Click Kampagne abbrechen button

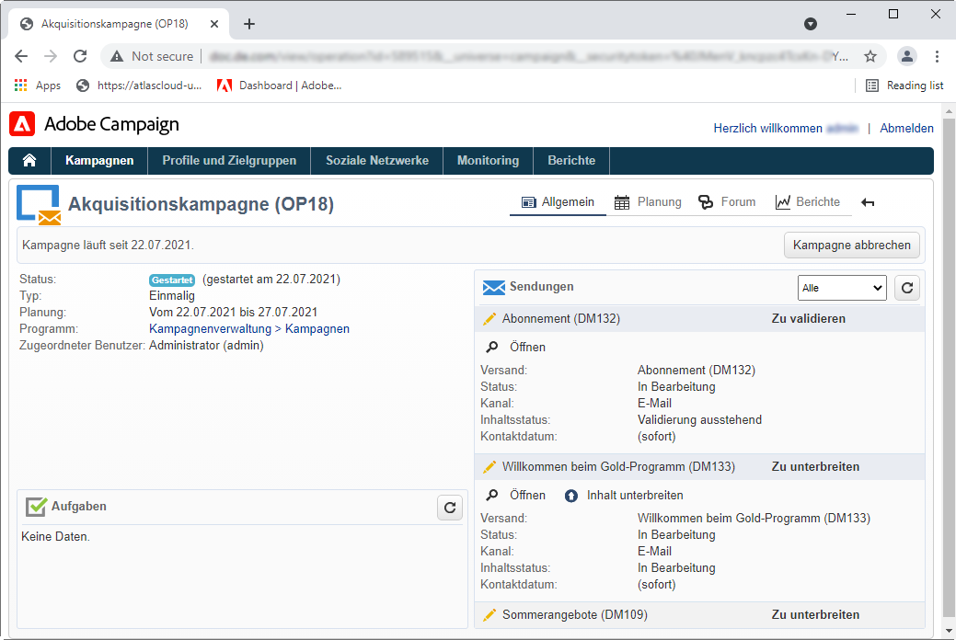click(852, 245)
